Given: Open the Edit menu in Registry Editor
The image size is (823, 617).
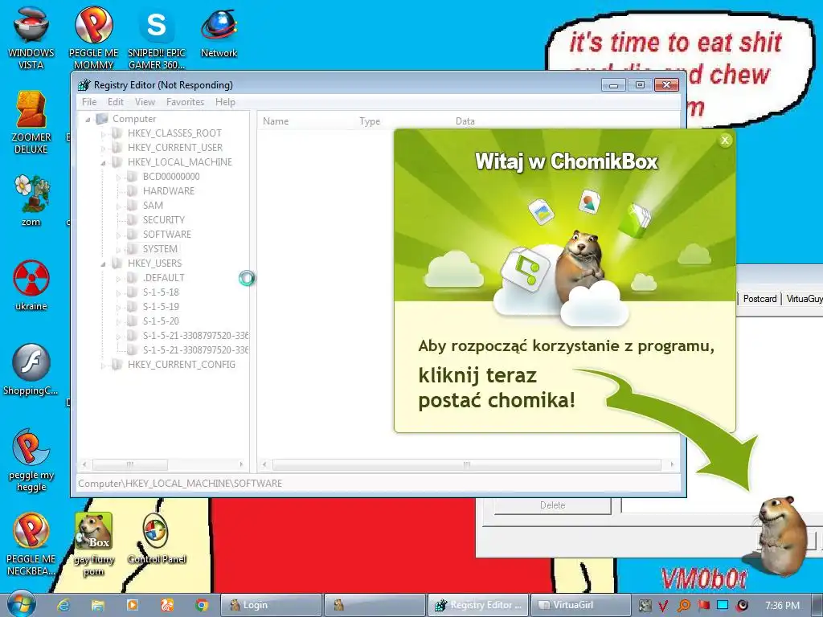Looking at the screenshot, I should coord(116,102).
